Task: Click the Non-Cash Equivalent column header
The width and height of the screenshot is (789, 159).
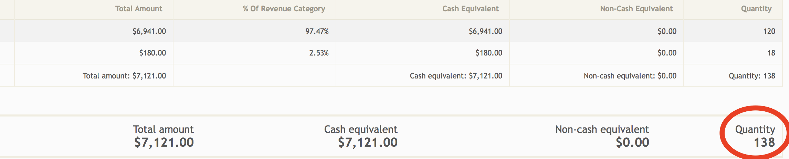Action: pos(636,9)
